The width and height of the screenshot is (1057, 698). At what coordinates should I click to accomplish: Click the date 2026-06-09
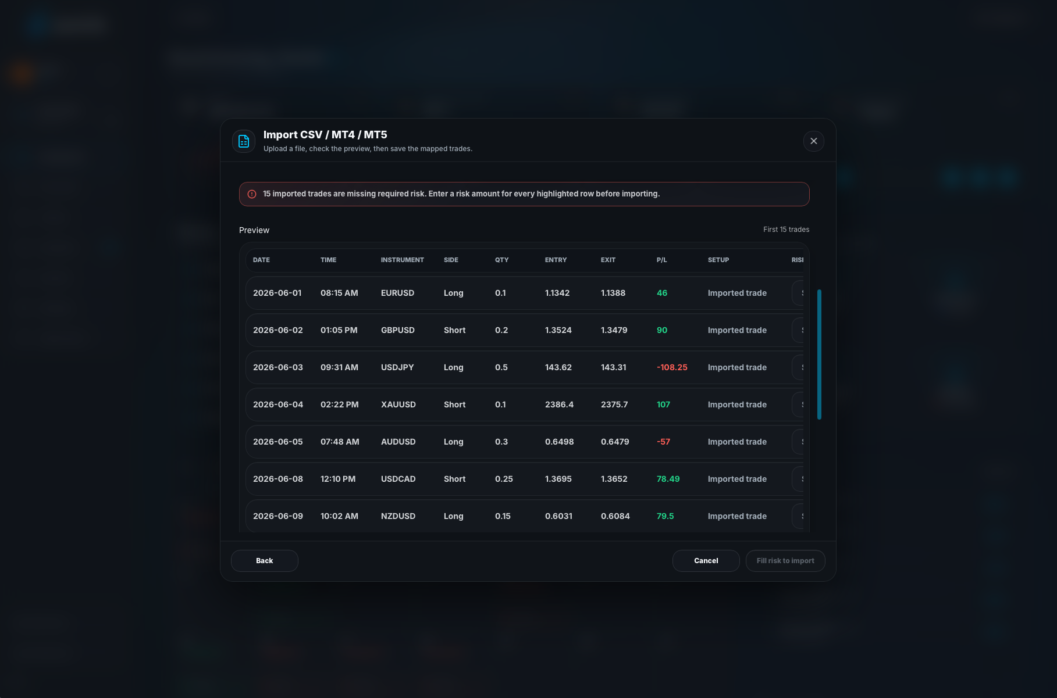coord(278,516)
